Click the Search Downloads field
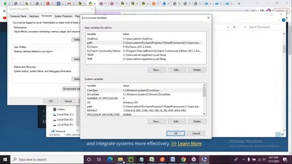 [262, 27]
